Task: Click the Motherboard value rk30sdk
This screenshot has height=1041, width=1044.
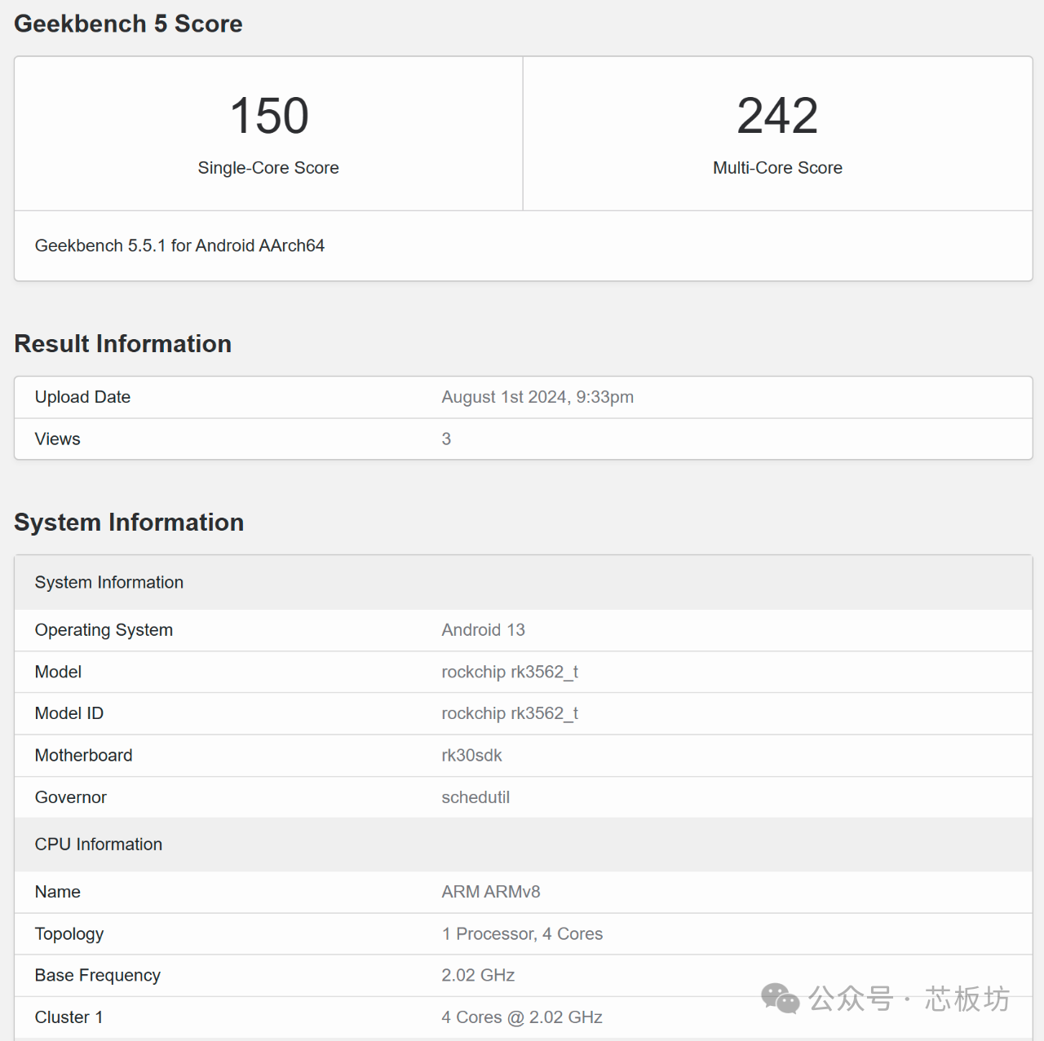Action: pos(471,756)
